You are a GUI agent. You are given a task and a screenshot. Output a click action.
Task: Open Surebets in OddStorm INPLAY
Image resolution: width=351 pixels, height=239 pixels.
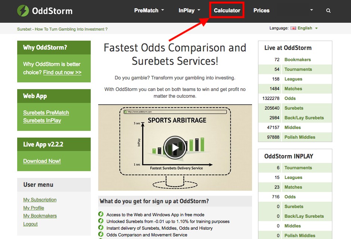click(x=294, y=207)
